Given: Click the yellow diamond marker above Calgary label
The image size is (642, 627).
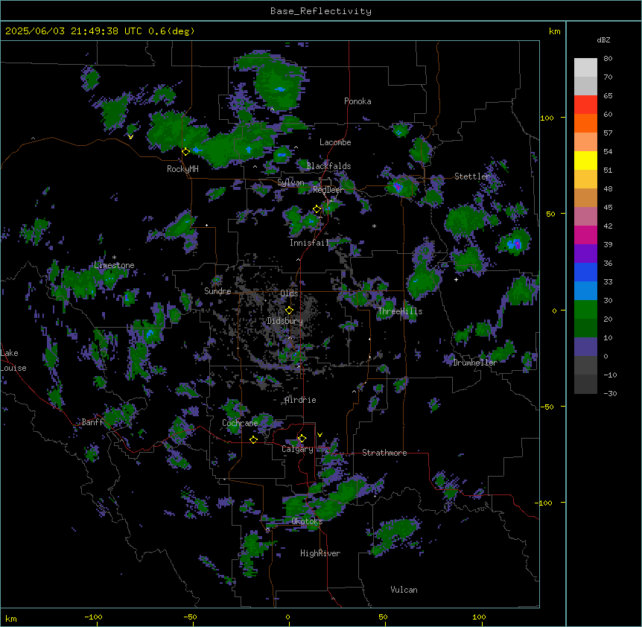Looking at the screenshot, I should click(302, 439).
